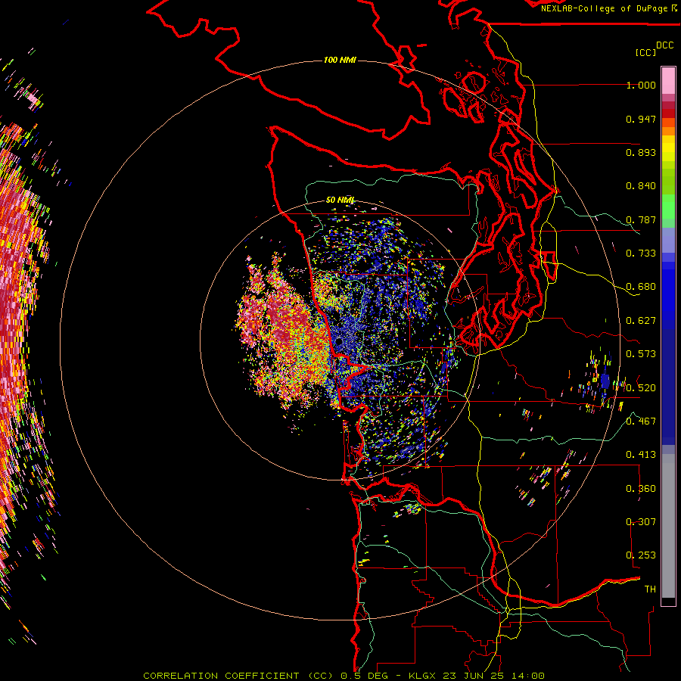681x681 pixels.
Task: Click the 0.307 value on color scale
Action: click(x=641, y=522)
